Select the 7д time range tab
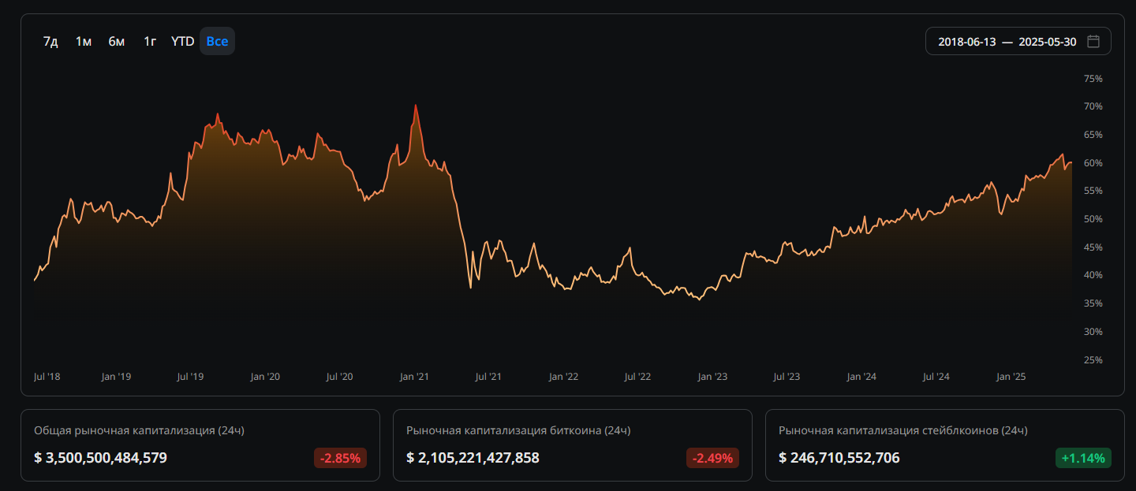This screenshot has width=1136, height=491. pos(50,41)
